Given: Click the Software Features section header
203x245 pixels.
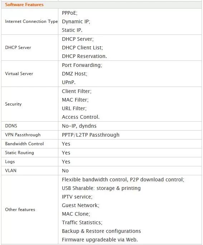Looking at the screenshot, I should point(24,5).
